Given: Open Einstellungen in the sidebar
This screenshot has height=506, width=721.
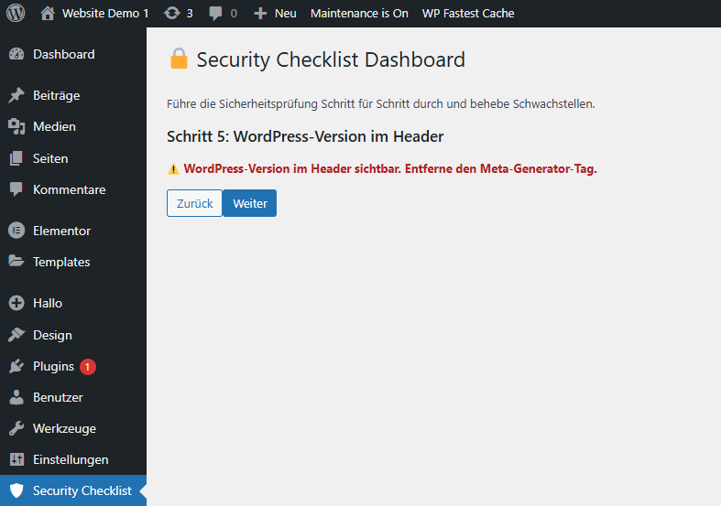Looking at the screenshot, I should [x=71, y=459].
